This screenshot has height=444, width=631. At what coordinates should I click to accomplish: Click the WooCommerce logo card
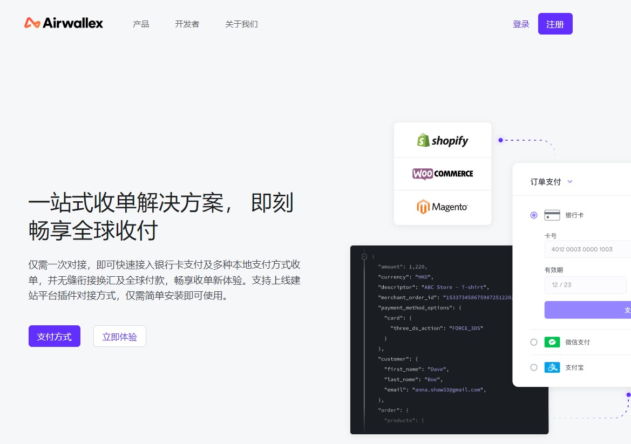coord(443,174)
